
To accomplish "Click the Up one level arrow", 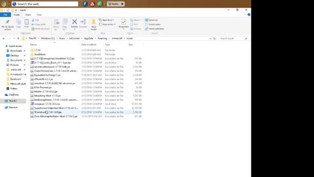I will click(x=18, y=38).
